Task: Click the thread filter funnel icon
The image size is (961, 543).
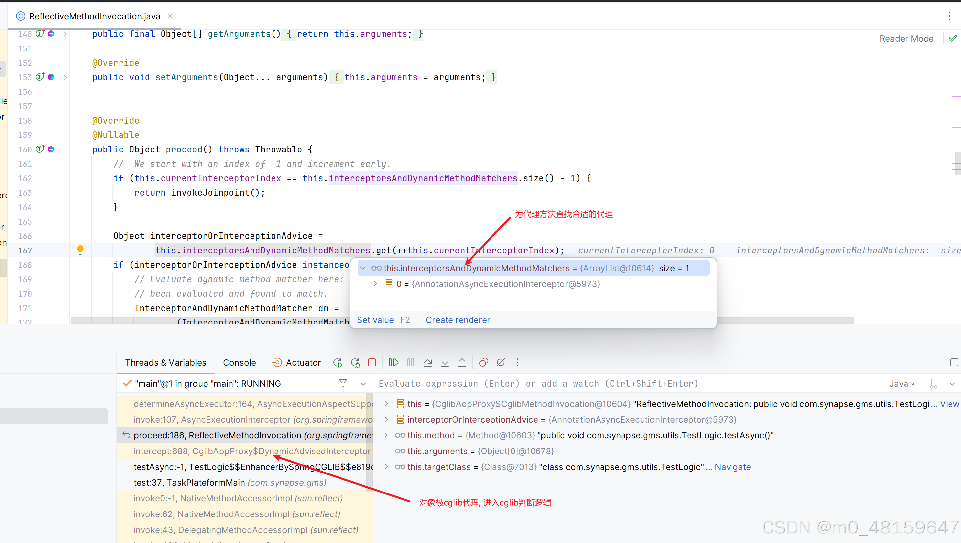Action: point(343,383)
